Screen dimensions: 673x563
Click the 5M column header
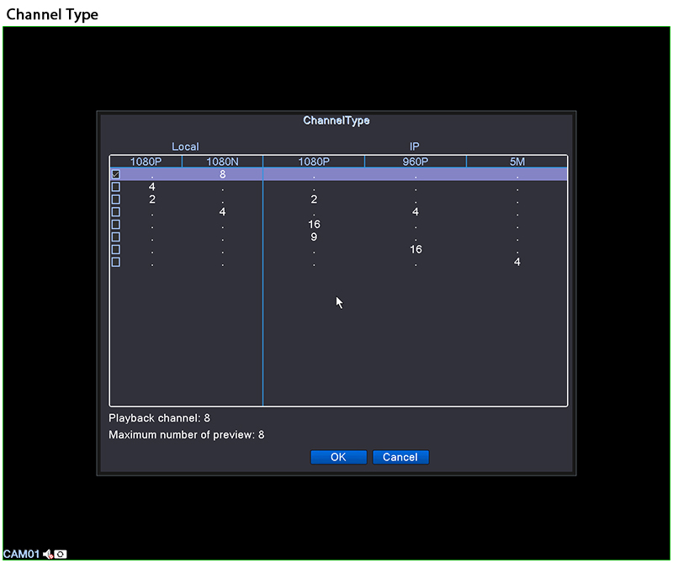[x=517, y=162]
